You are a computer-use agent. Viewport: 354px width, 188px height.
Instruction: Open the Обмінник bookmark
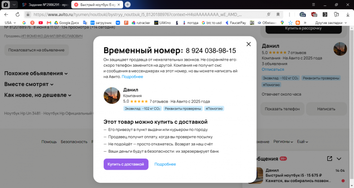(x=267, y=23)
